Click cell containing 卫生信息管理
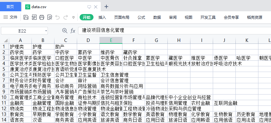 coord(111,75)
